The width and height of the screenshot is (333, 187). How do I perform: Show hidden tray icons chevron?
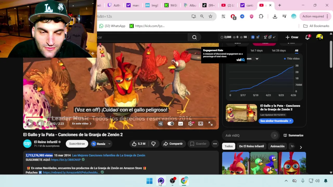[286, 181]
